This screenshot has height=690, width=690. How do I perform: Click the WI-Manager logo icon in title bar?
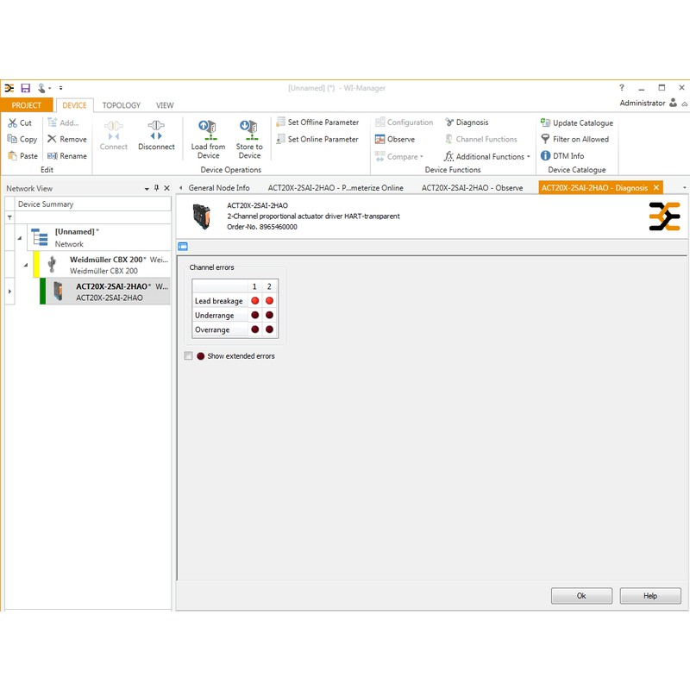tap(9, 88)
